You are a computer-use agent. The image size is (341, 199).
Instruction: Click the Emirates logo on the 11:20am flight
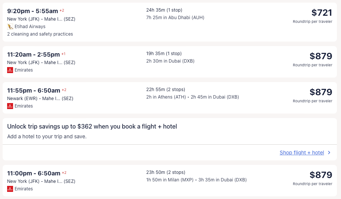(10, 70)
